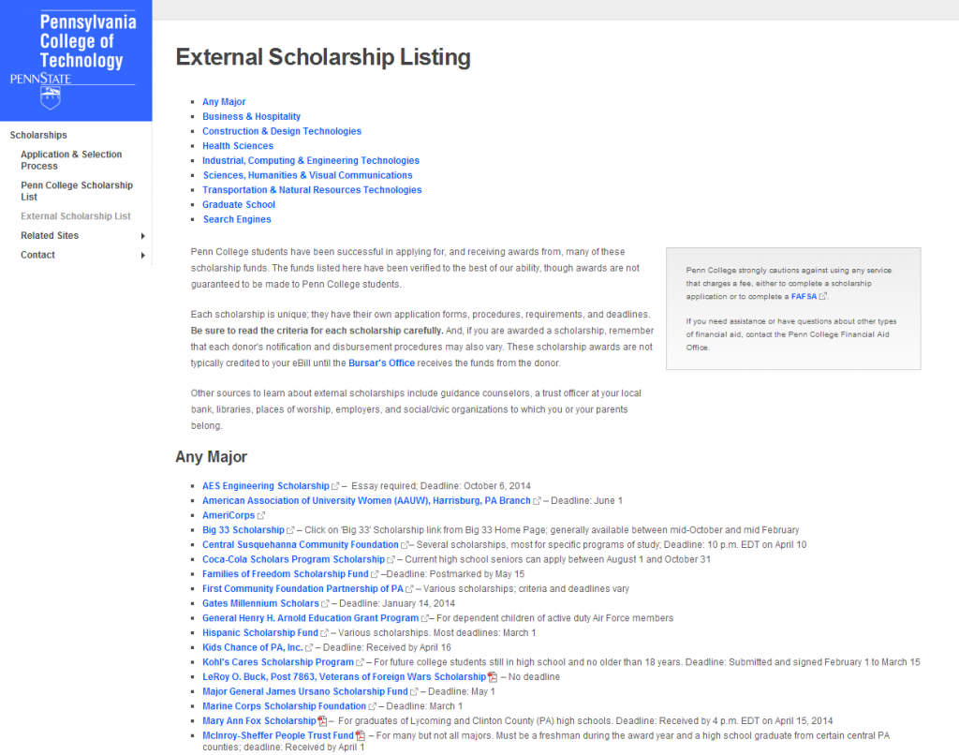
Task: Open Gates Millennium Scholars link
Action: tap(260, 603)
